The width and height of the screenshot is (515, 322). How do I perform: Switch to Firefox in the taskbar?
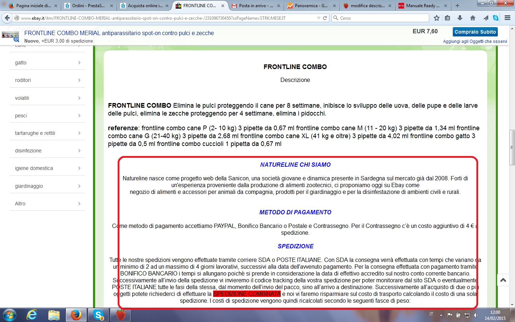coord(76,315)
